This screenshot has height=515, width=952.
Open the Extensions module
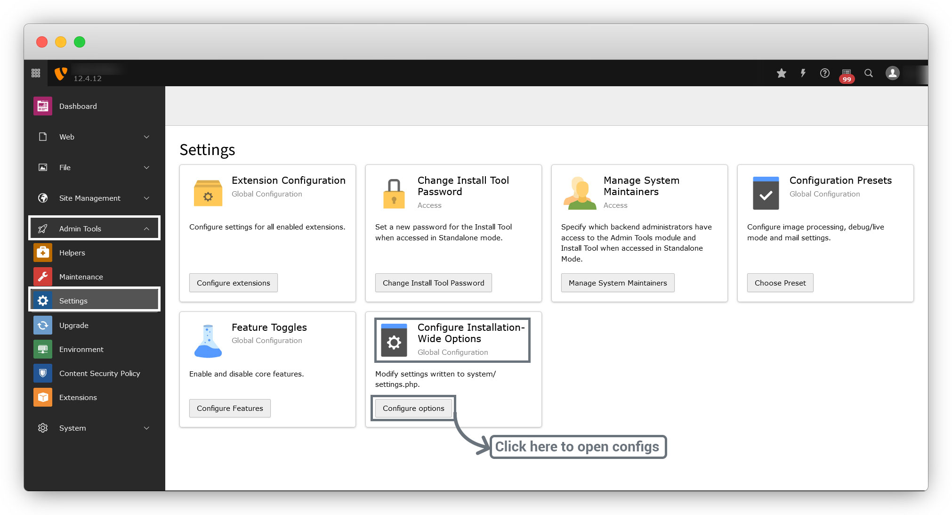coord(78,397)
